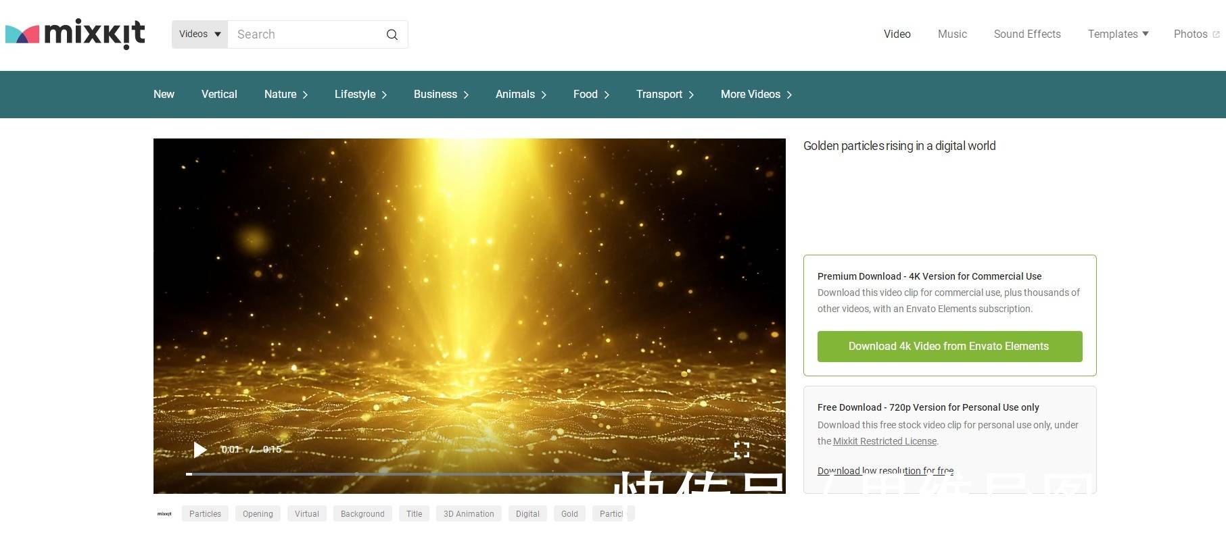Click Download 4k Video from Envato Elements
The width and height of the screenshot is (1226, 533).
949,347
